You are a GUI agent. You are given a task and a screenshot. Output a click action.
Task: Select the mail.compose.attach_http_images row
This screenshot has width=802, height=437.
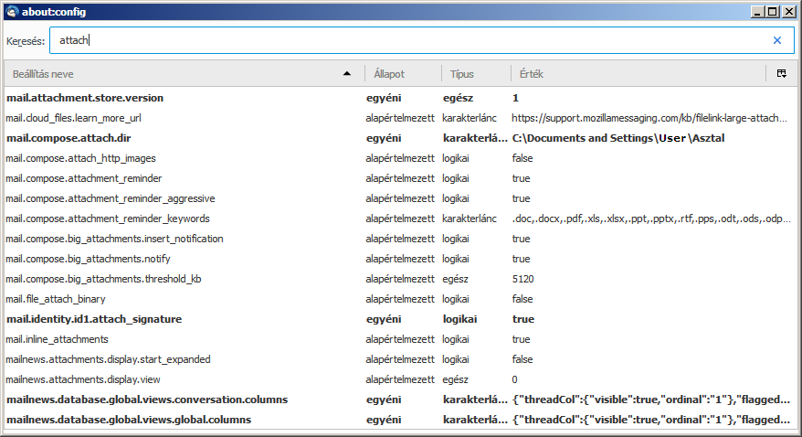pos(400,158)
